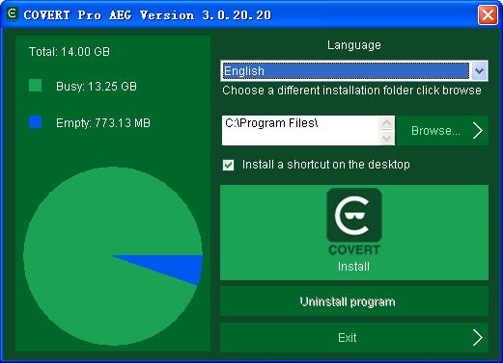This screenshot has height=363, width=503.
Task: Click the 'Busy: 13.25 GB' text
Action: point(97,87)
